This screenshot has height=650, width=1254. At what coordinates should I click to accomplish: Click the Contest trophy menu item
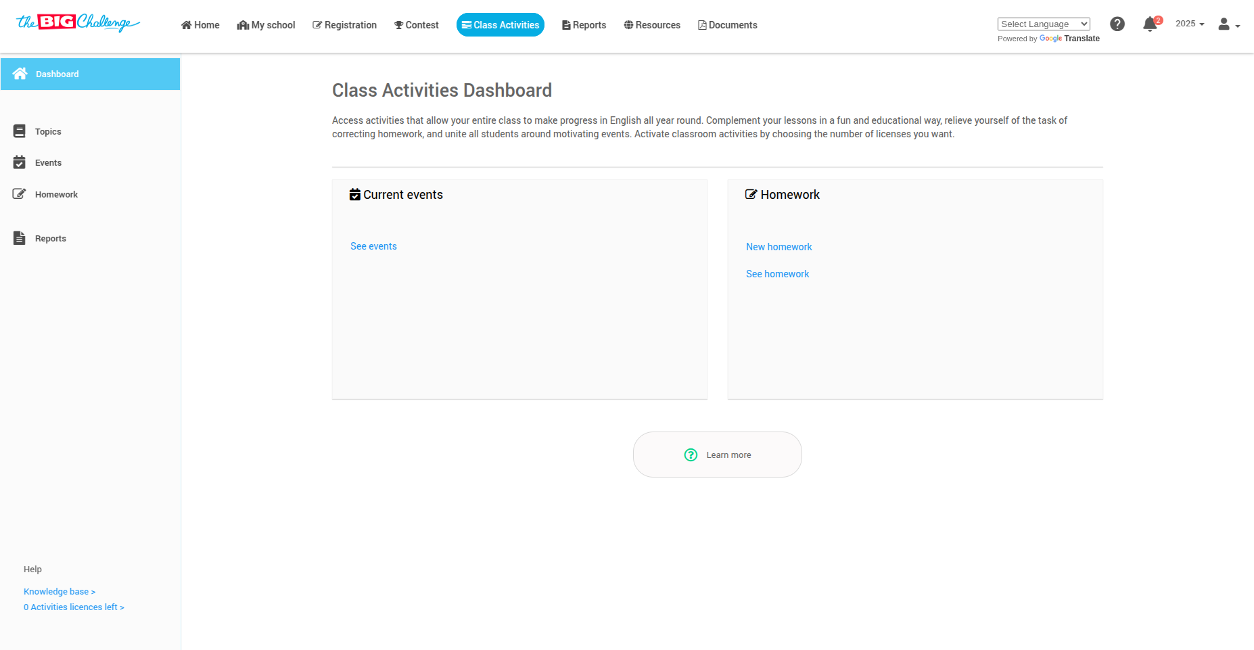click(417, 25)
